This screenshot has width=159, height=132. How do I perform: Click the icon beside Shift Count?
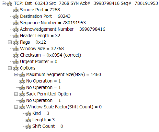click(28, 126)
